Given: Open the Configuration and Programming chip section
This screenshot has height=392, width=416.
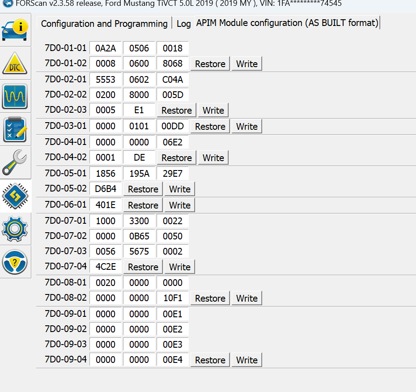Looking at the screenshot, I should (15, 196).
